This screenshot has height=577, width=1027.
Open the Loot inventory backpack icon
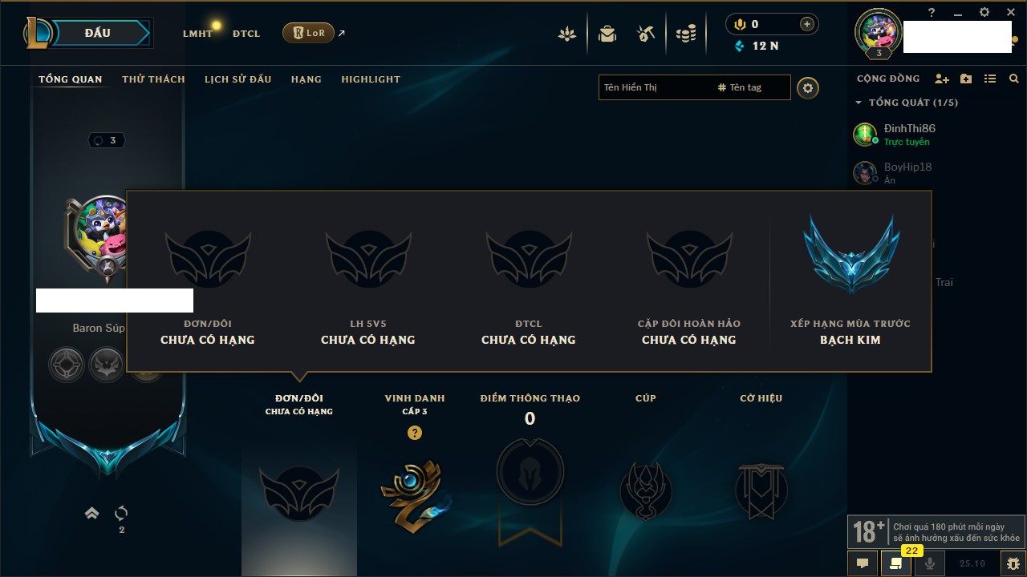(607, 34)
